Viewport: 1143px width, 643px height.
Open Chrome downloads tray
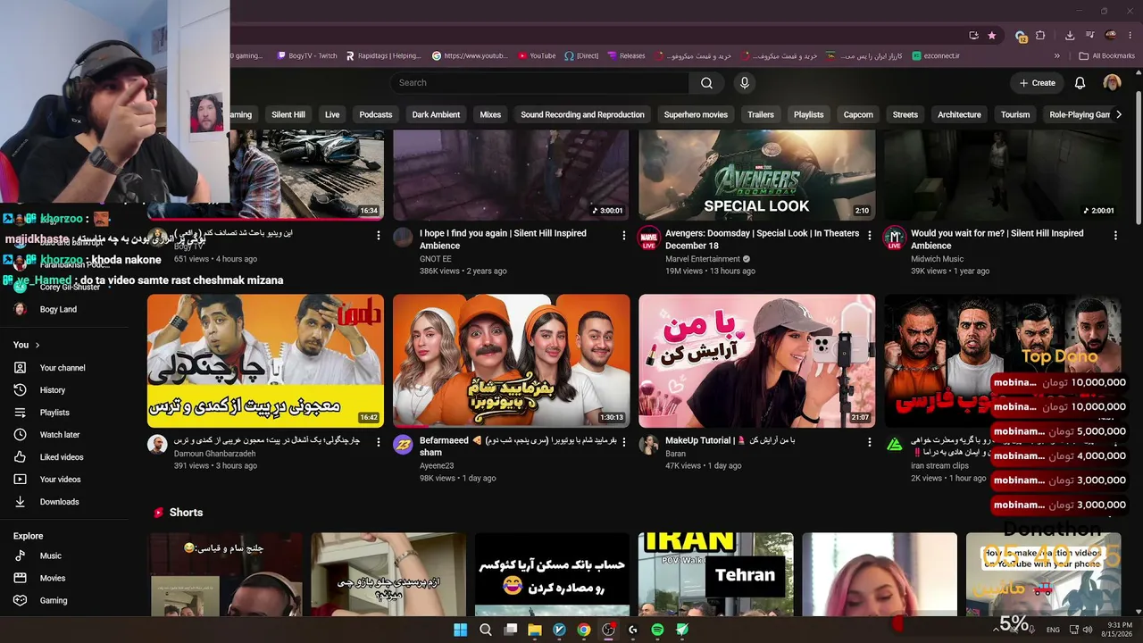click(1070, 36)
